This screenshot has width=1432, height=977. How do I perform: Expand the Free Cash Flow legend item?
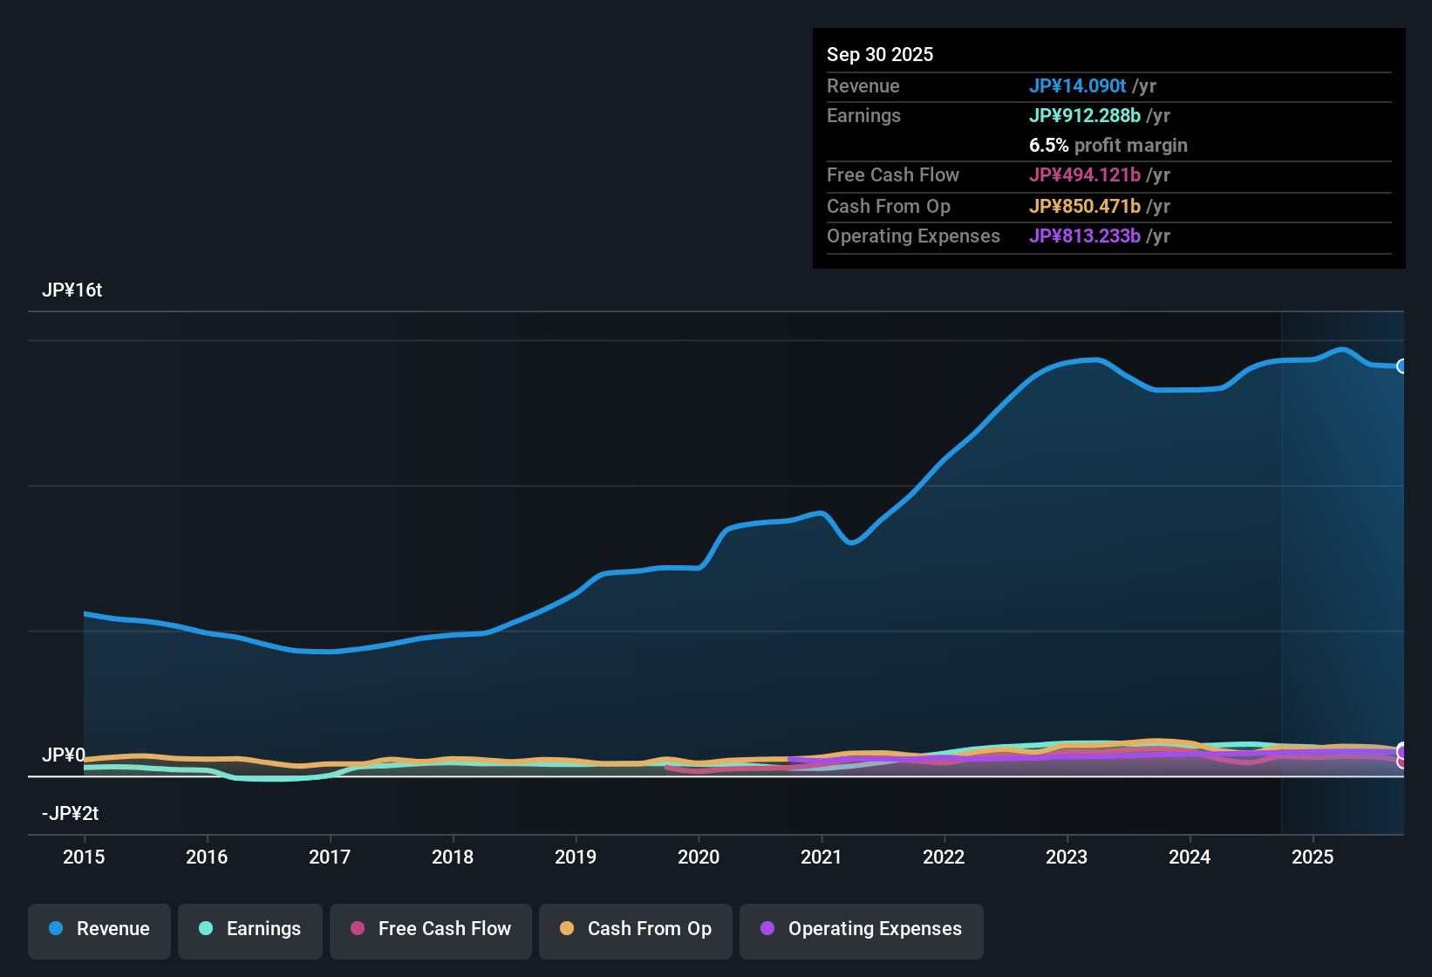pyautogui.click(x=430, y=929)
